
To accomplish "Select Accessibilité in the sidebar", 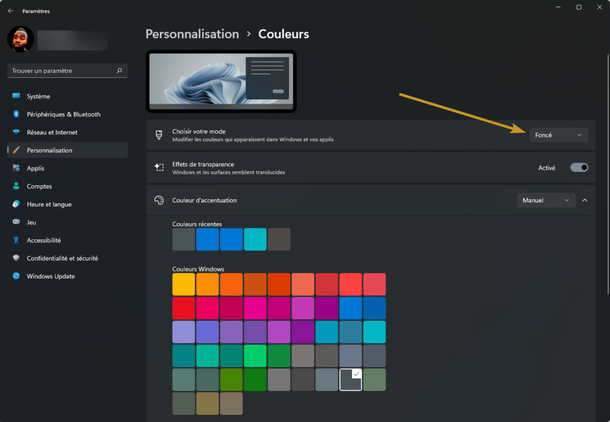I will click(x=67, y=240).
